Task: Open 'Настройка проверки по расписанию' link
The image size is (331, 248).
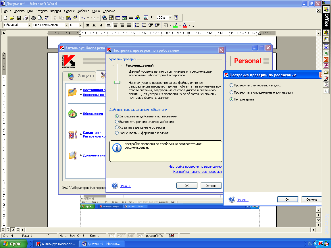Action: [x=195, y=166]
